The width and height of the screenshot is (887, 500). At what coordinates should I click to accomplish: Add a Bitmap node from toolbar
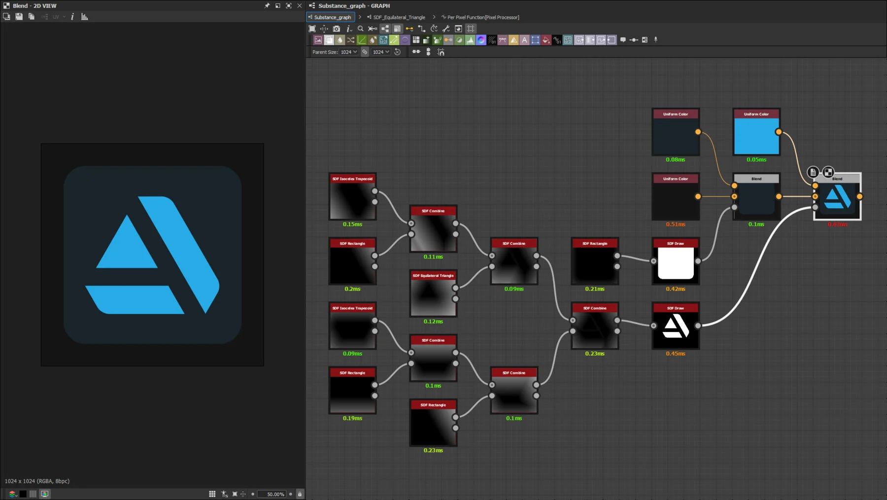pos(318,40)
